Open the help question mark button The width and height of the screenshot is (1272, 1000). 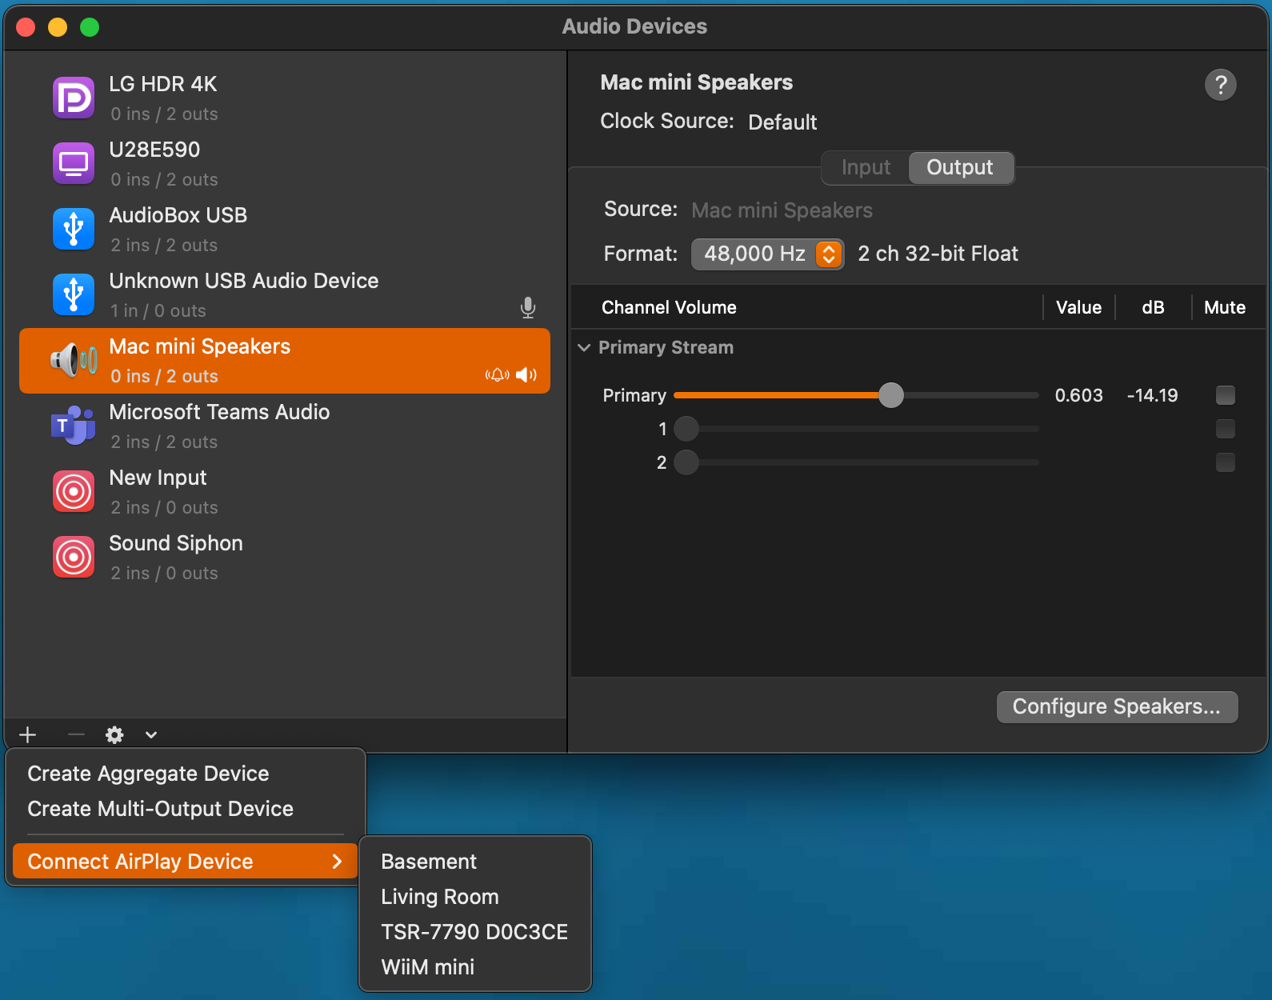(1221, 85)
